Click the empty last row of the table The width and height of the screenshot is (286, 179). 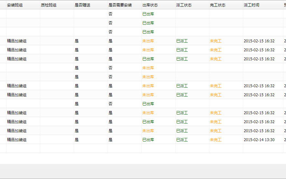142,149
